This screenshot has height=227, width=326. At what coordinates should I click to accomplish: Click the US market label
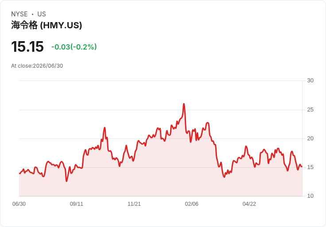pyautogui.click(x=42, y=14)
